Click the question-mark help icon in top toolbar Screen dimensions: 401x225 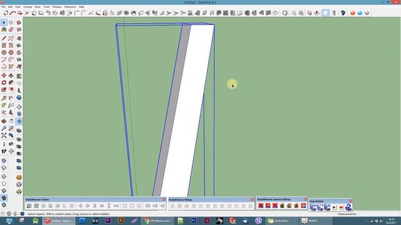[343, 13]
